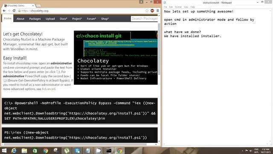Open the Notepad Help menu
273x154 pixels.
(192, 7)
